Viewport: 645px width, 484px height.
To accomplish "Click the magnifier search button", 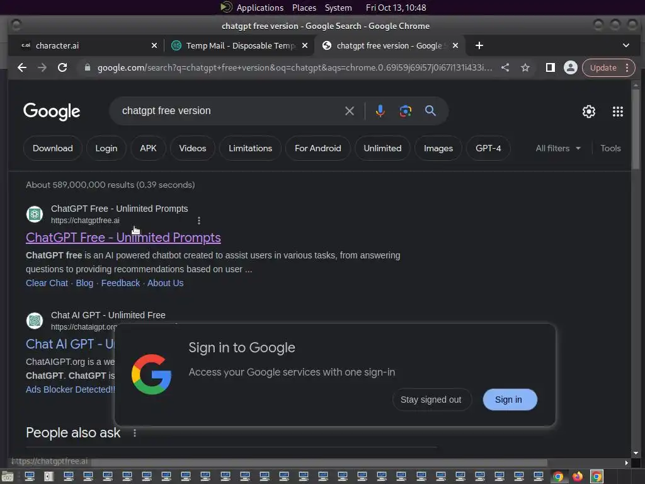I will (x=430, y=111).
